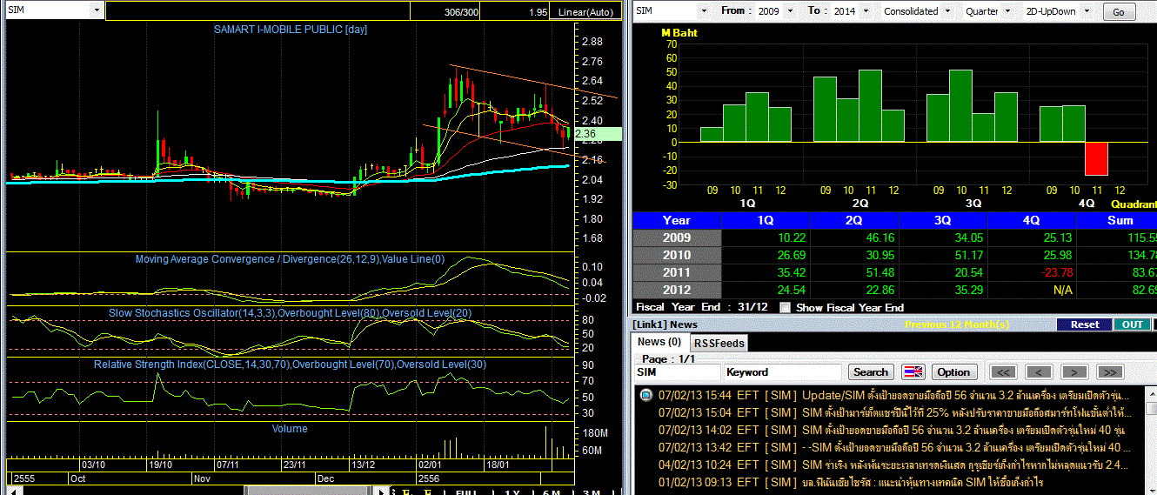Go to previous news page (<)
The height and width of the screenshot is (495, 1157).
1040,371
